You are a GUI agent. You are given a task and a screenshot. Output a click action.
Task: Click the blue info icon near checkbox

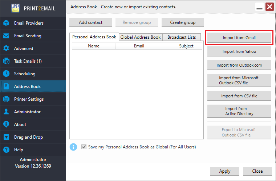tap(73, 147)
